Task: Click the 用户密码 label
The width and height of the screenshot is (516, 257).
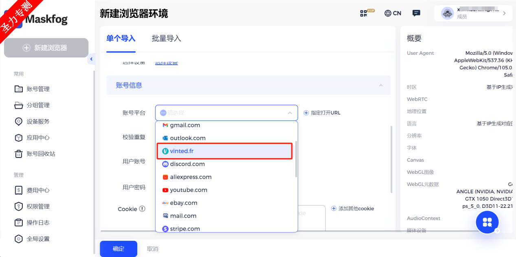Action: pyautogui.click(x=134, y=188)
